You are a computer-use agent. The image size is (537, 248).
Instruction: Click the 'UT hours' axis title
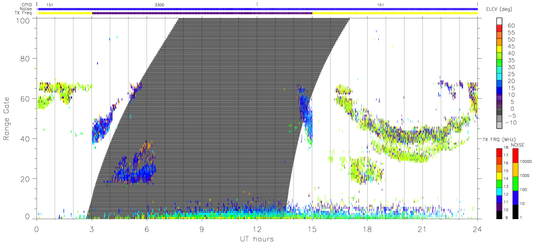pos(257,239)
